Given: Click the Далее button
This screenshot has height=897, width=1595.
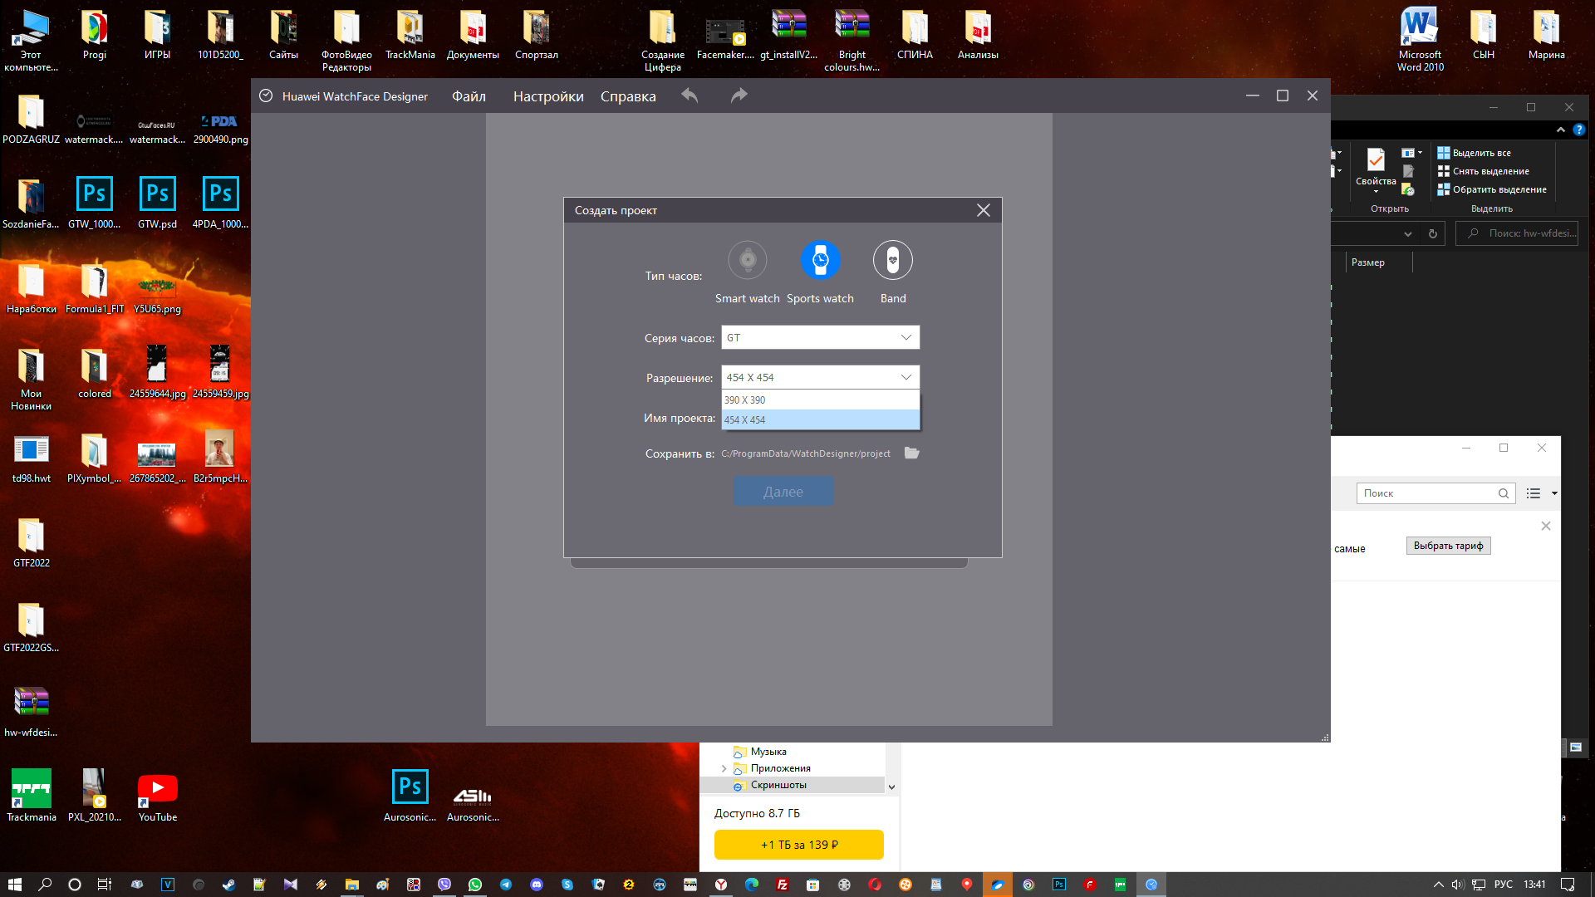Looking at the screenshot, I should [783, 492].
